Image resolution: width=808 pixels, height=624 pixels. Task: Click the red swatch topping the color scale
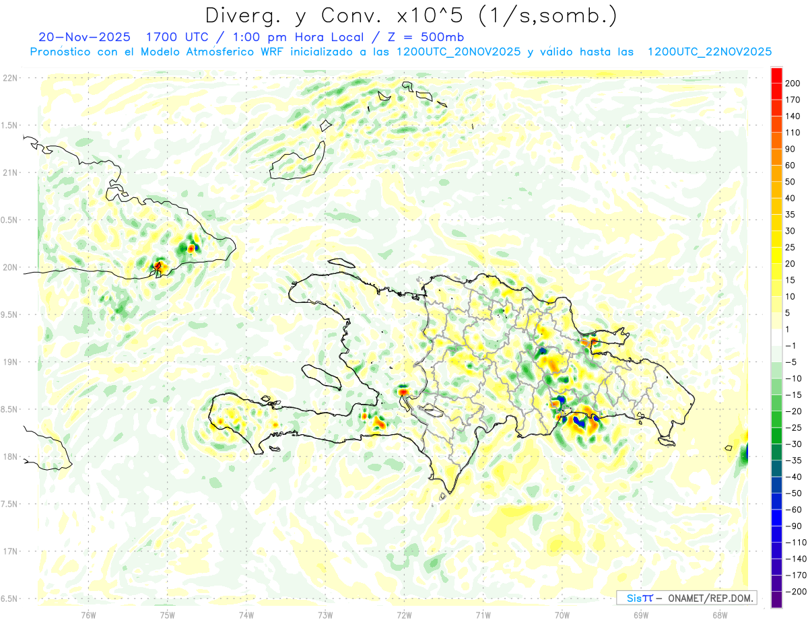(x=777, y=75)
